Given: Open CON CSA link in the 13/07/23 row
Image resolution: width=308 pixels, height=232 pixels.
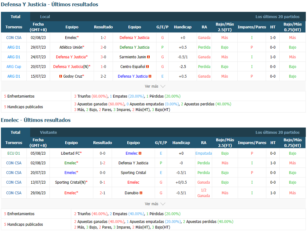Looking at the screenshot, I should tap(14, 182).
